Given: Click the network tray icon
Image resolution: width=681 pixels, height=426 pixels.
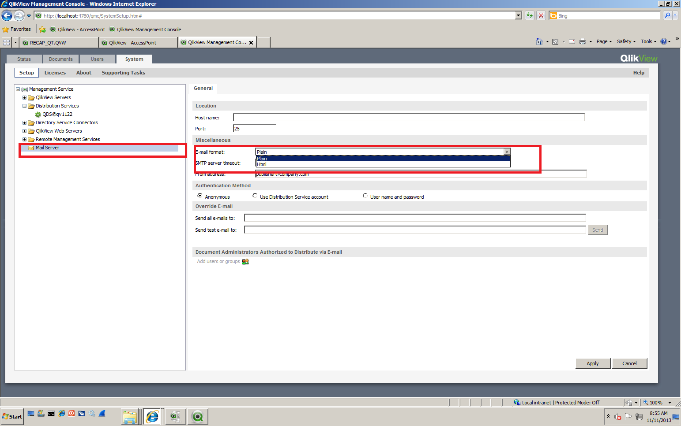Looking at the screenshot, I should [x=639, y=417].
